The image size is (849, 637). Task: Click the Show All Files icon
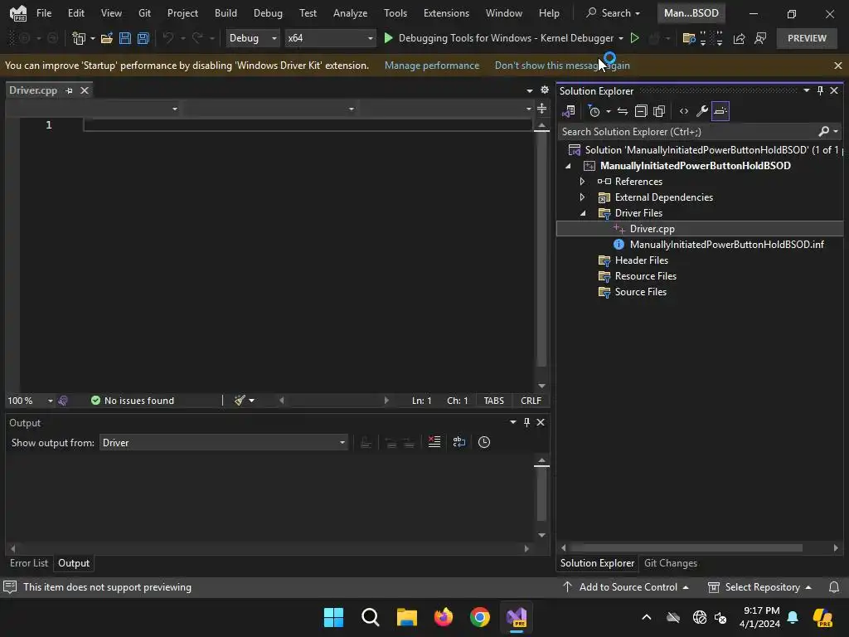659,111
